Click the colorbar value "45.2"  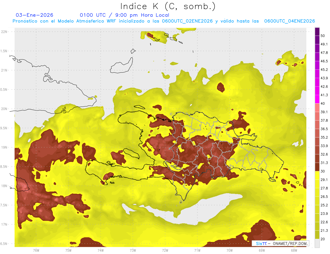coord(324,70)
